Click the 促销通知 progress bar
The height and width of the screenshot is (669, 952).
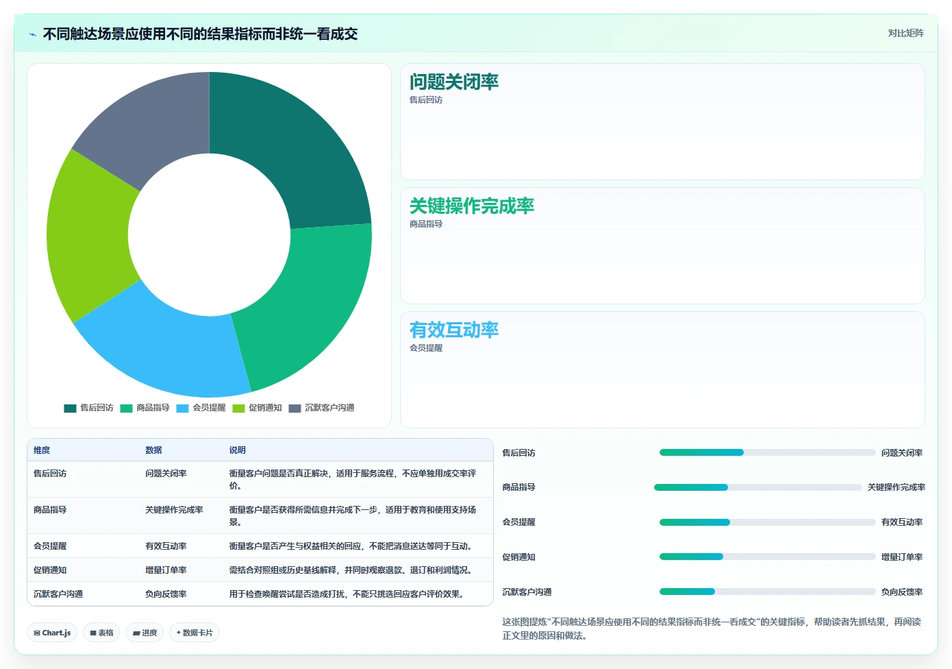coord(767,557)
